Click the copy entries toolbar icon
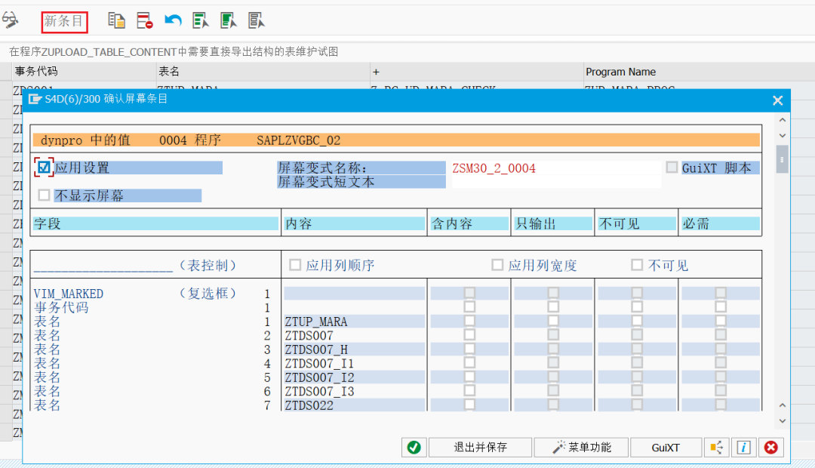 click(116, 21)
